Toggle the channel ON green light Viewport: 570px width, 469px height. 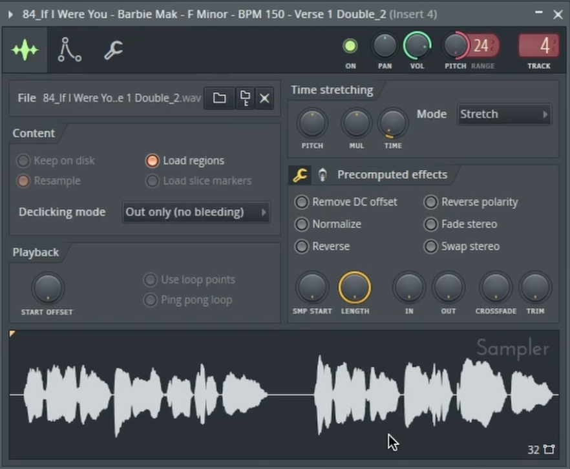(350, 46)
